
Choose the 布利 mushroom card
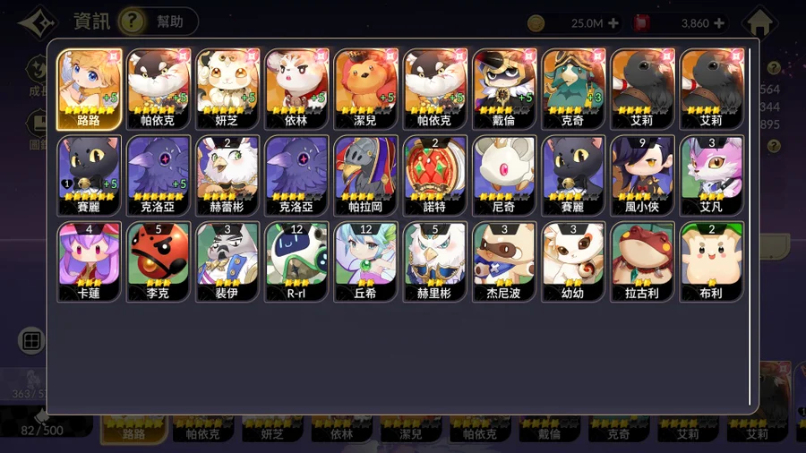711,262
